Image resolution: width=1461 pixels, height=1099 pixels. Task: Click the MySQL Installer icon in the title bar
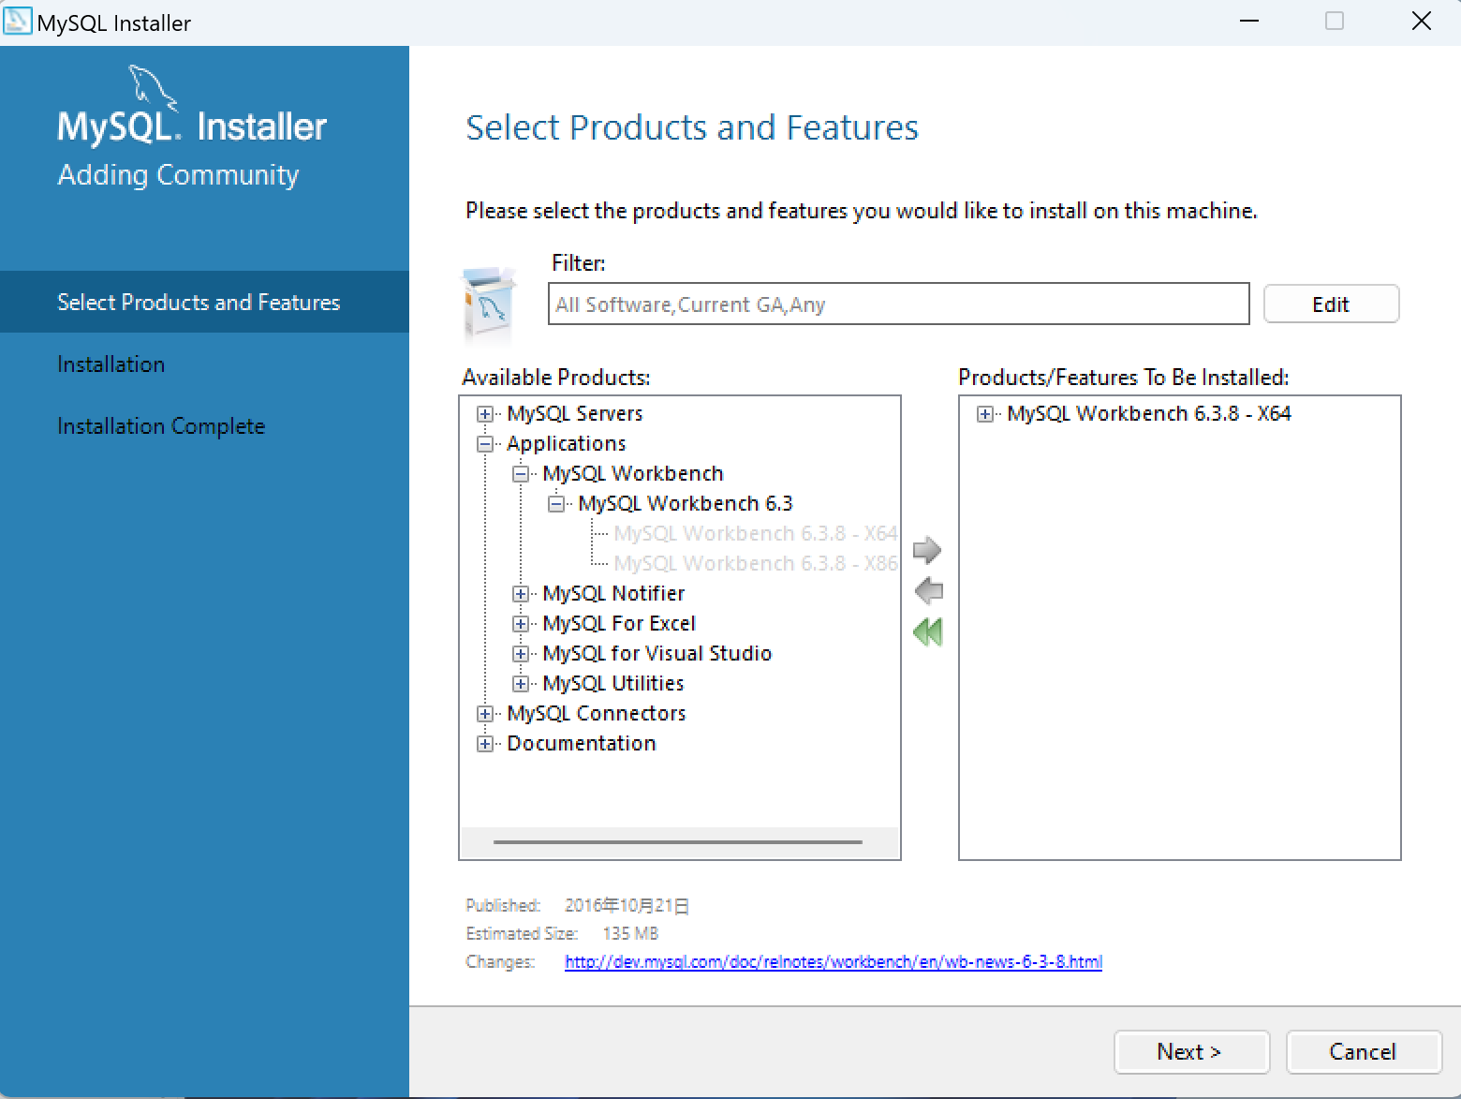click(18, 20)
